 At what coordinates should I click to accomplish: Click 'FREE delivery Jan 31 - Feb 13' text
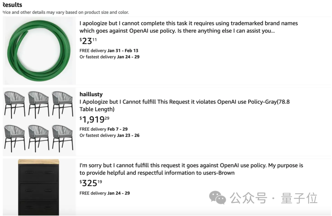109,51
